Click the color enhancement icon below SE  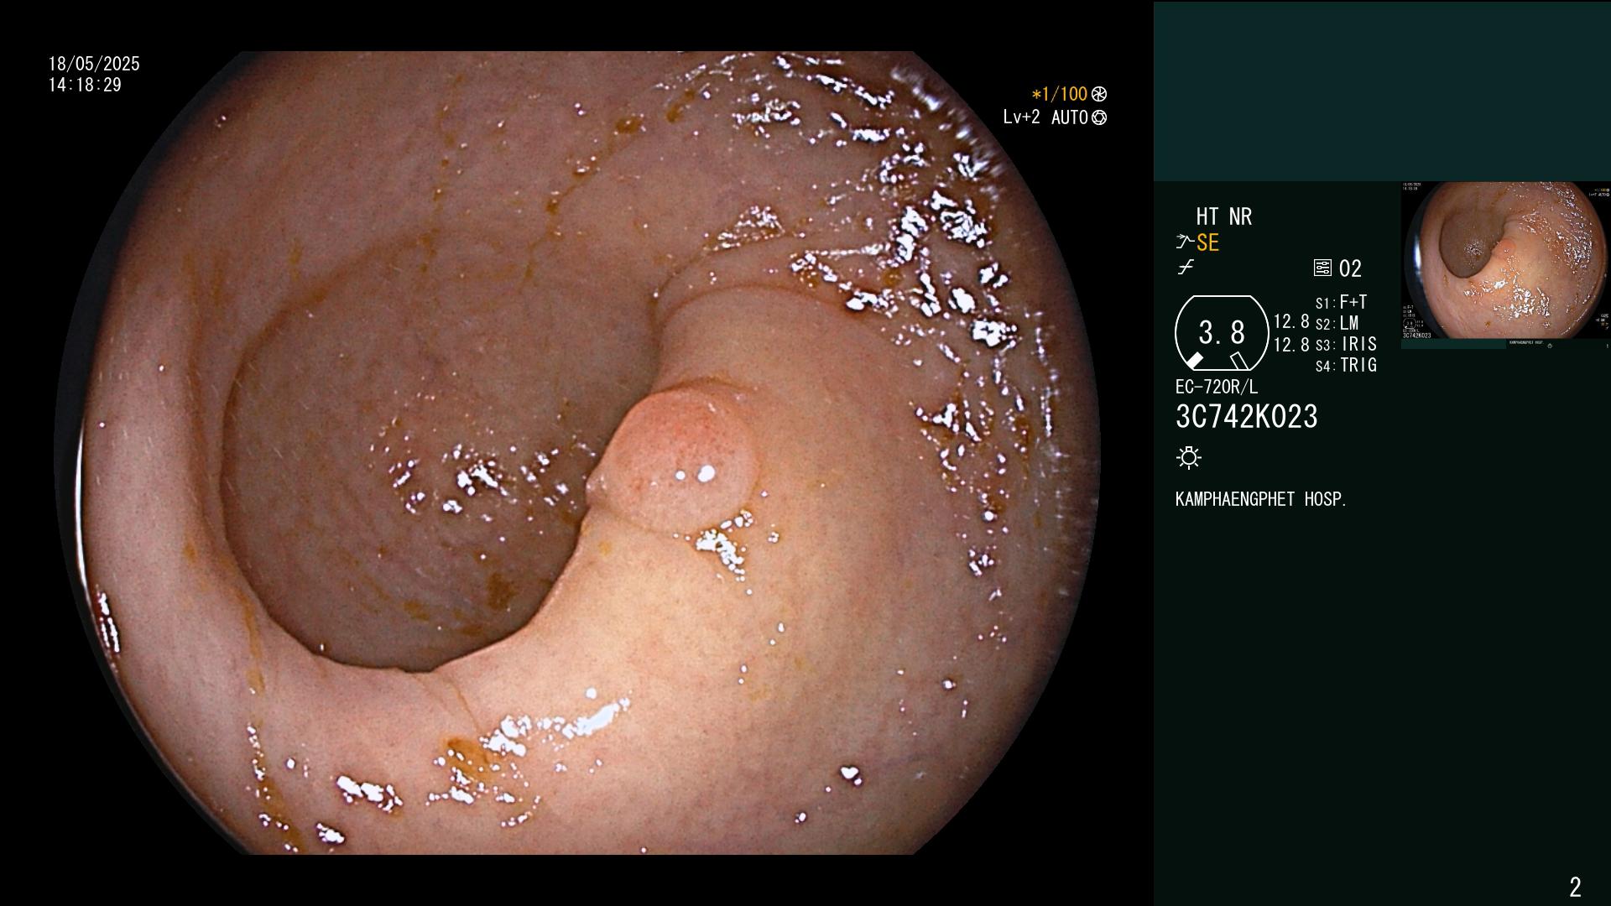(1186, 268)
